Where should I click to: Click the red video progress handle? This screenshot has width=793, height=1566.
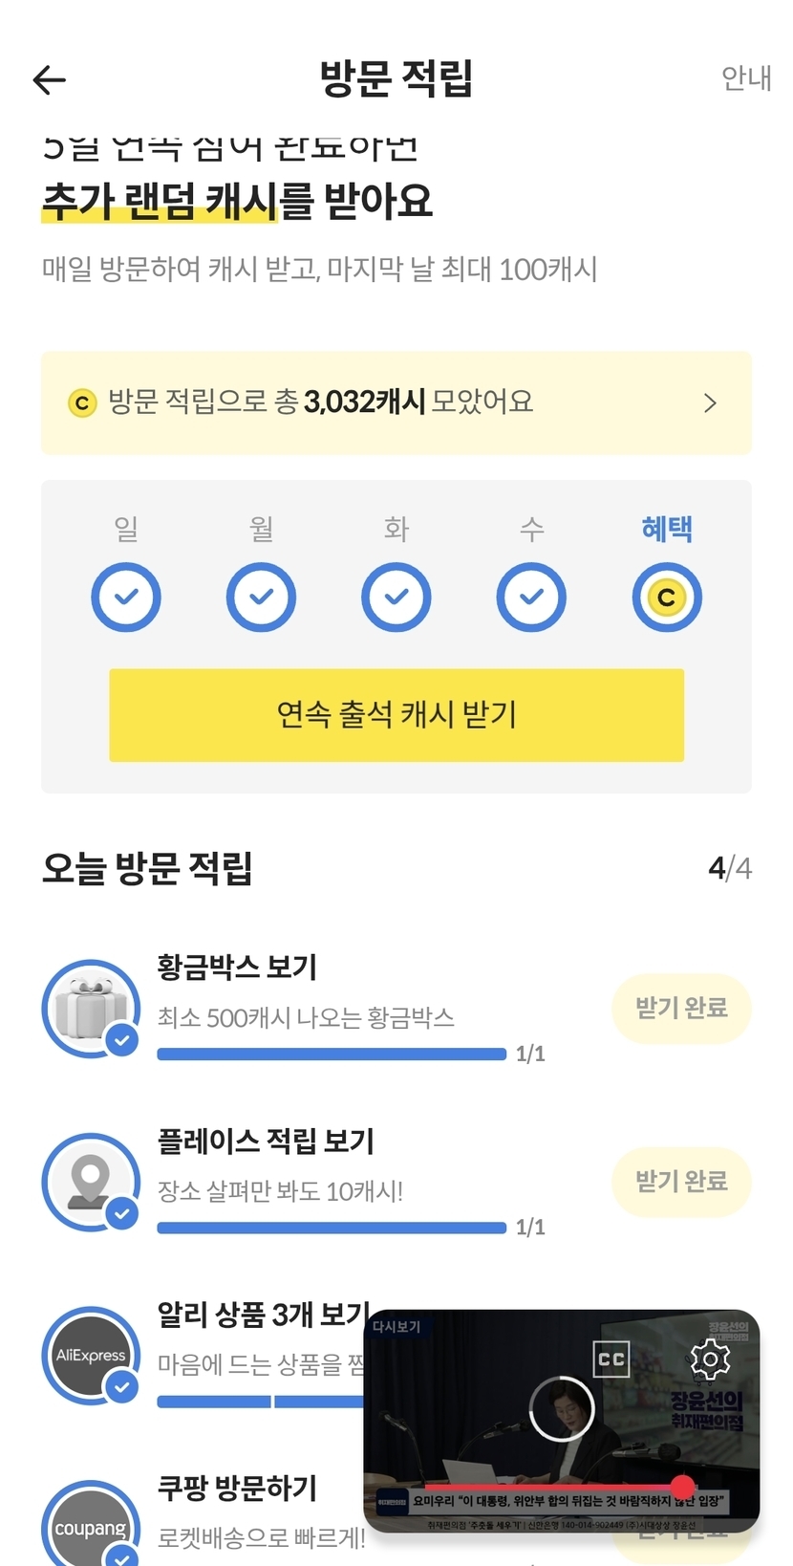click(682, 1487)
